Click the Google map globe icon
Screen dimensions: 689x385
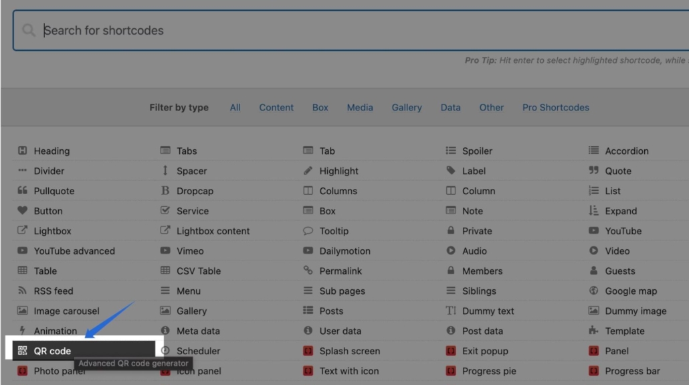[x=593, y=291]
